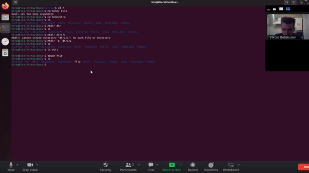Click the last empty terminal prompt line
Screen dimensions: 309x173
tap(29, 65)
